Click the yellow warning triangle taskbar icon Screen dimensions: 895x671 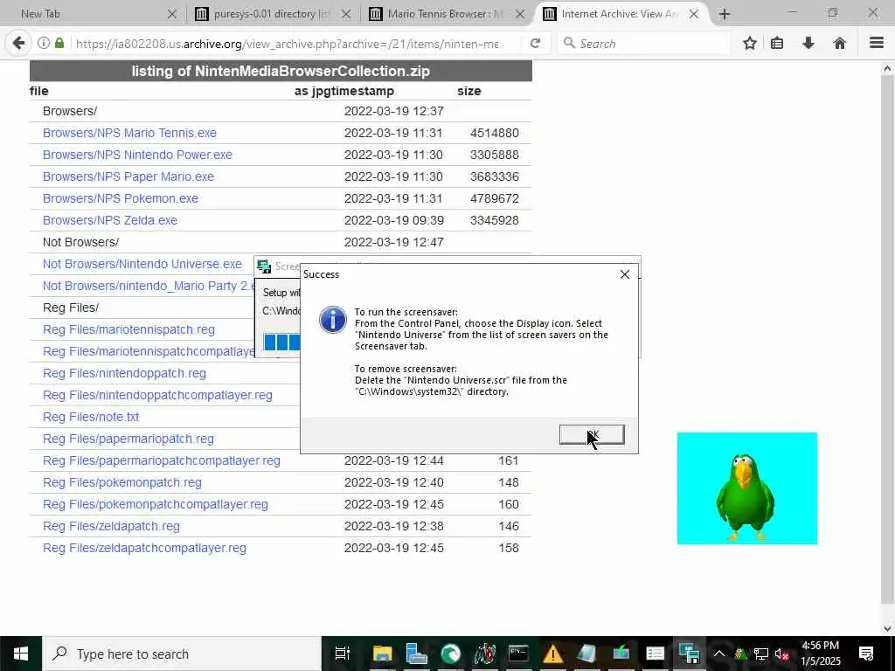[x=552, y=654]
